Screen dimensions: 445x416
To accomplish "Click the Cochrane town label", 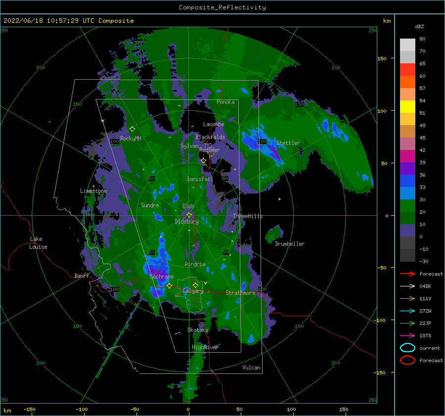I will coord(162,277).
